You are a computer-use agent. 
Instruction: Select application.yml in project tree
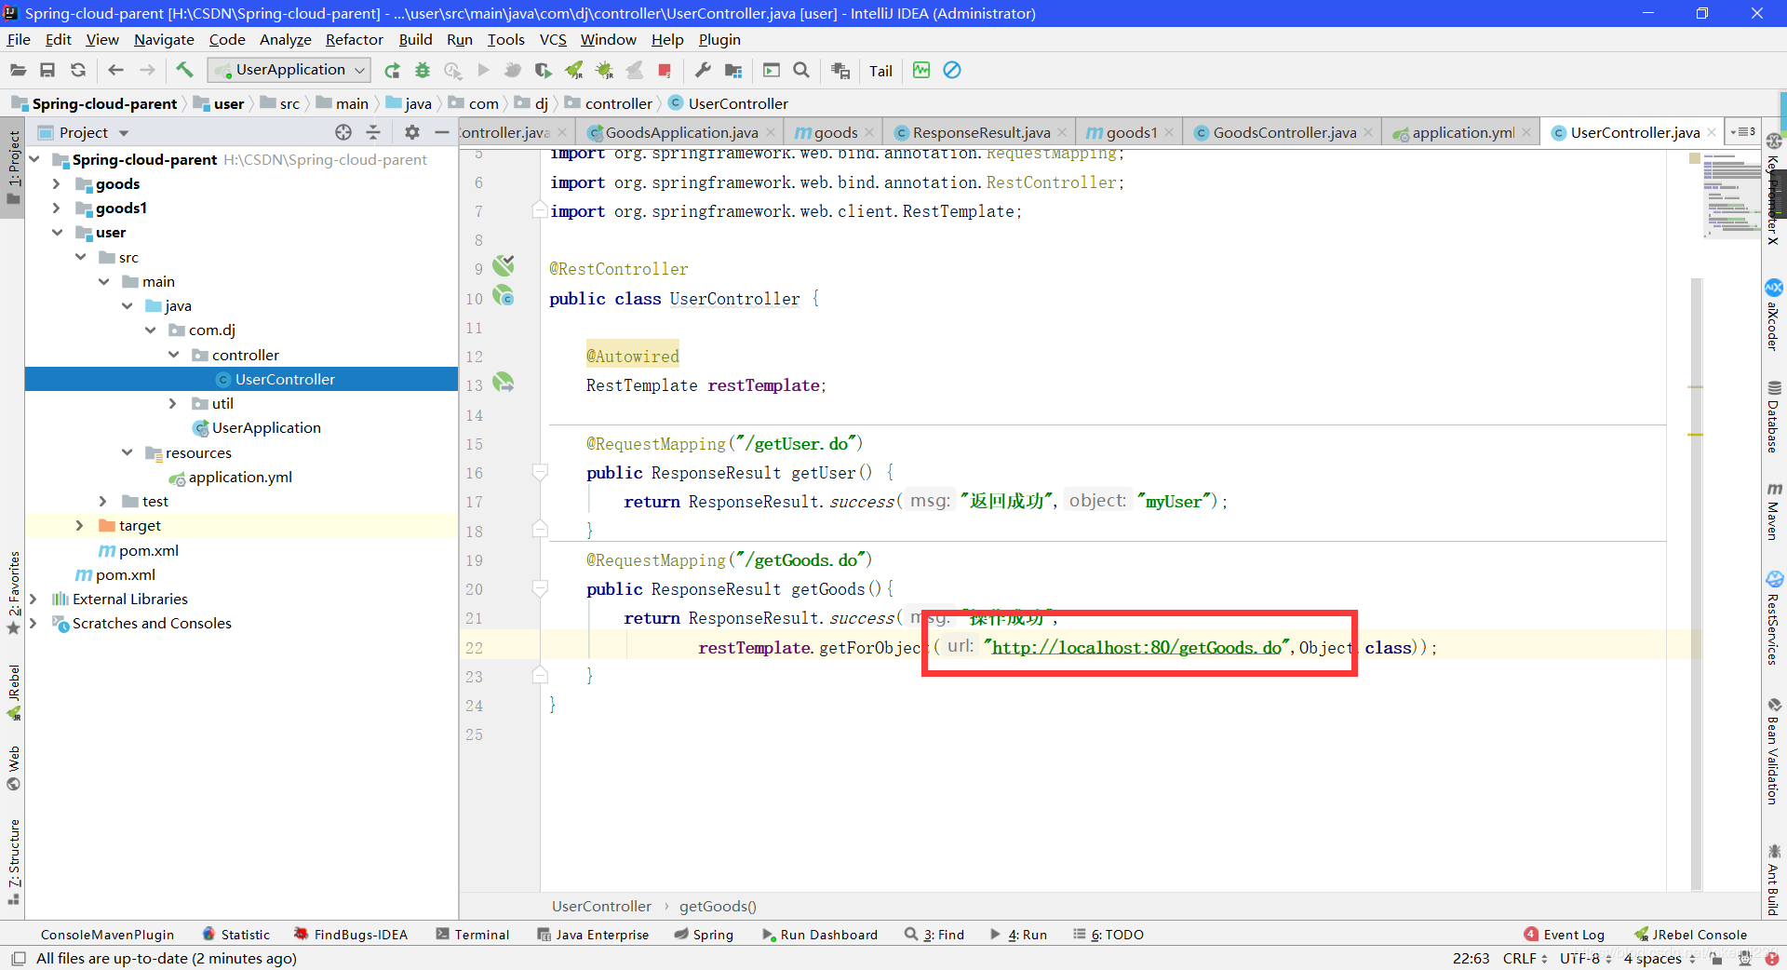click(239, 477)
